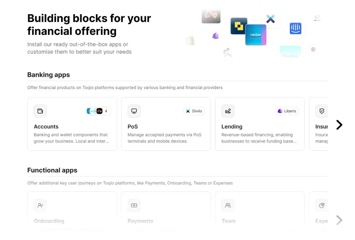Select the Lending app card title
The height and width of the screenshot is (240, 355).
click(x=232, y=127)
